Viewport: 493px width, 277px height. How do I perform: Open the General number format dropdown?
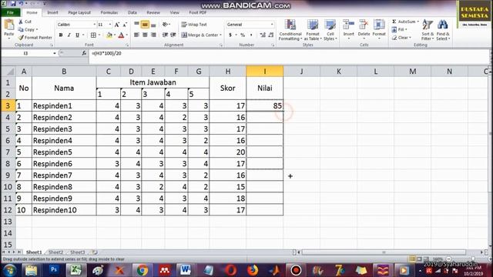(272, 25)
